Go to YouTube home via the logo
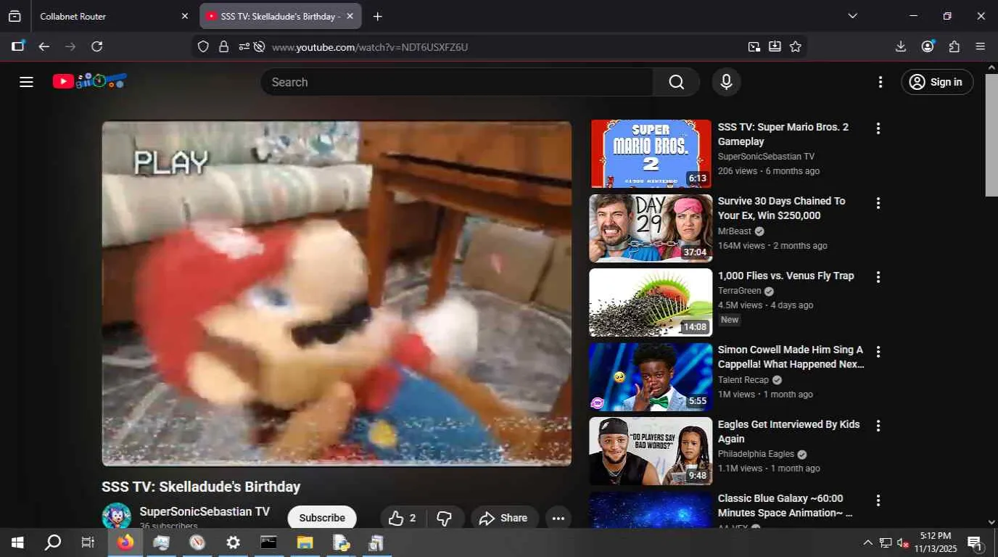 pos(90,81)
